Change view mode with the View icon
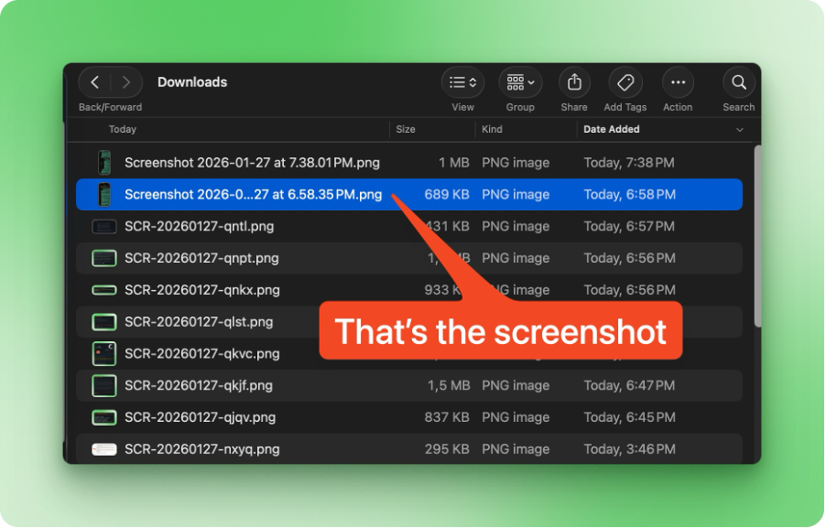Screen dimensions: 826x528 tap(458, 81)
